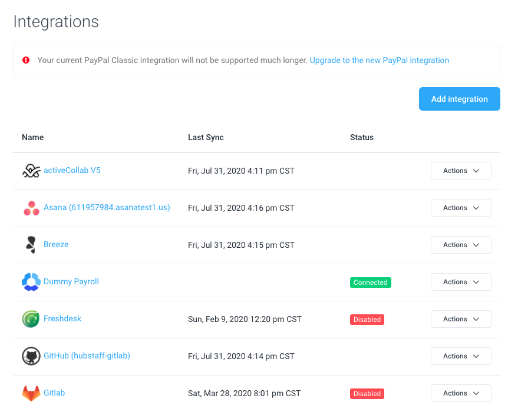Image resolution: width=508 pixels, height=412 pixels.
Task: Open Actions menu for Breeze integration
Action: tap(461, 245)
